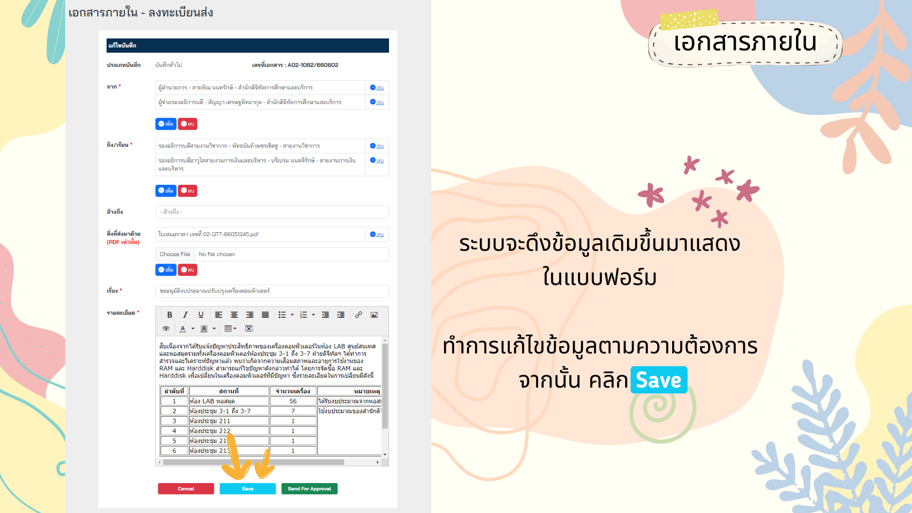The width and height of the screenshot is (912, 513).
Task: Click table cell ห้องประชุม 3-1 ถึง 3-7
Action: (x=228, y=411)
